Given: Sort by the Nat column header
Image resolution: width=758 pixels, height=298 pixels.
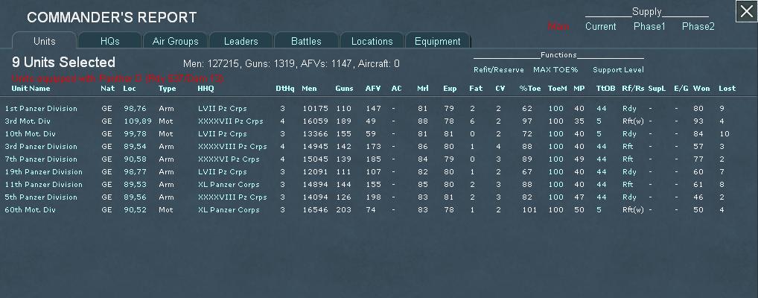Looking at the screenshot, I should pyautogui.click(x=108, y=89).
